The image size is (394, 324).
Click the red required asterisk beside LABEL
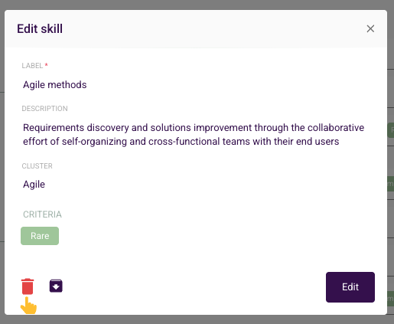pyautogui.click(x=47, y=65)
